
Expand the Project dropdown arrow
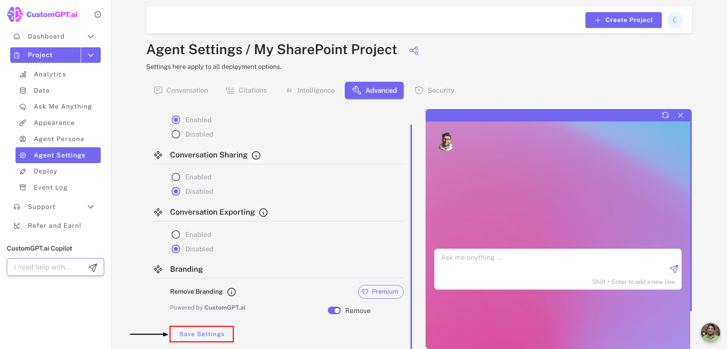click(x=91, y=55)
